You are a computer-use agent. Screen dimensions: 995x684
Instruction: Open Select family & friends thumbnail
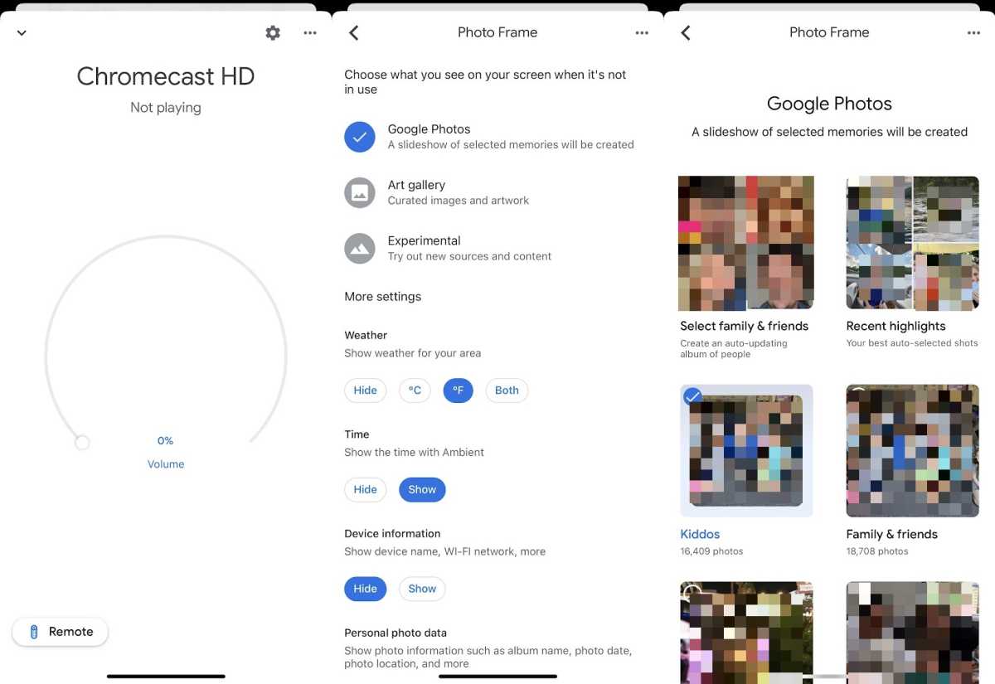(x=746, y=243)
